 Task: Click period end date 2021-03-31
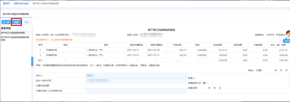154,55
